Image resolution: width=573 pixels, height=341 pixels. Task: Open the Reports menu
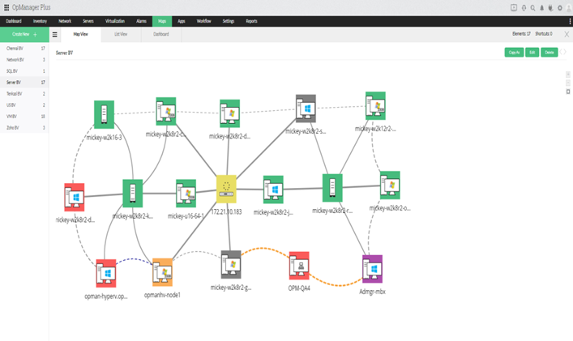pyautogui.click(x=251, y=21)
